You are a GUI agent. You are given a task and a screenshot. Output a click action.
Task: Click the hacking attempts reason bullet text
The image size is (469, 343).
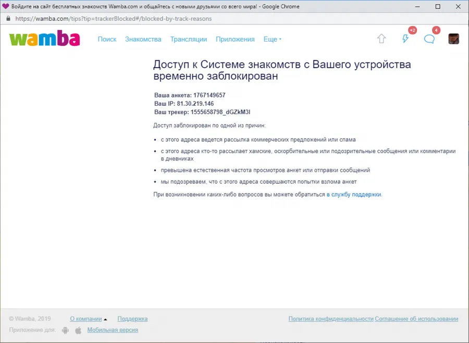tap(258, 182)
